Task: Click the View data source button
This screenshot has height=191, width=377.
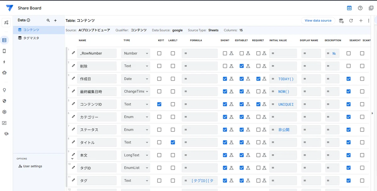Action: [x=318, y=21]
